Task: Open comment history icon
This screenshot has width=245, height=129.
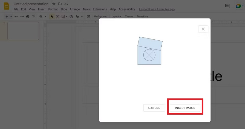Action: [x=227, y=6]
